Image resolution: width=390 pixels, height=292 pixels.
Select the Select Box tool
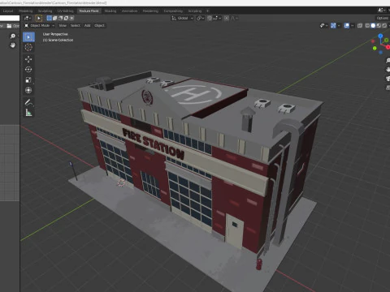[x=28, y=37]
